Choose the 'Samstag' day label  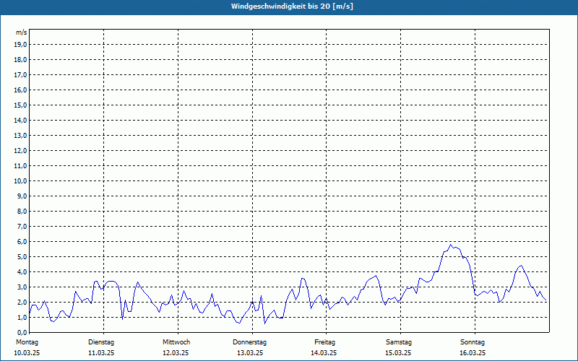[x=399, y=342]
